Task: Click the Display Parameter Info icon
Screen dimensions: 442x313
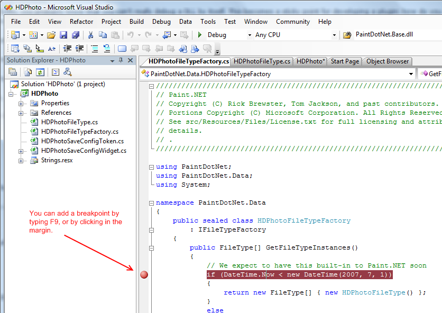Action: pos(27,49)
